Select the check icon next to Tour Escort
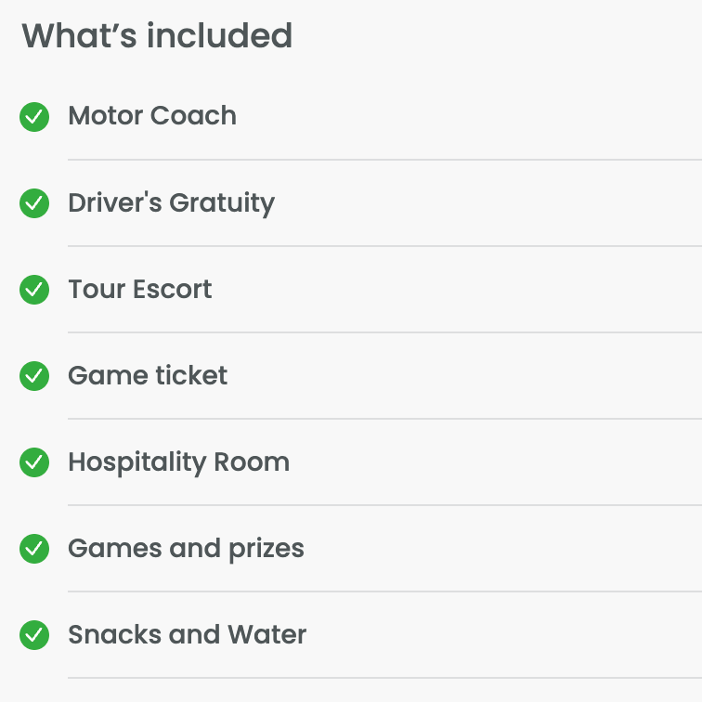 [34, 290]
